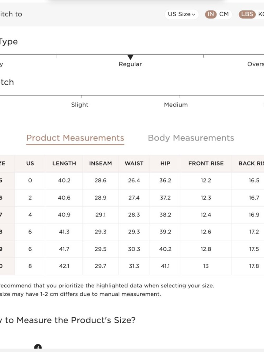Click the US column header
Image resolution: width=264 pixels, height=352 pixels.
pyautogui.click(x=30, y=164)
